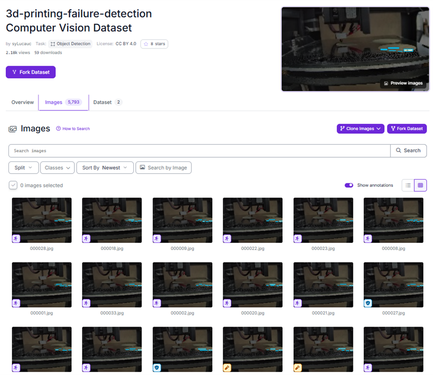The image size is (433, 375).
Task: Click the 0 images selected text
Action: pos(42,185)
